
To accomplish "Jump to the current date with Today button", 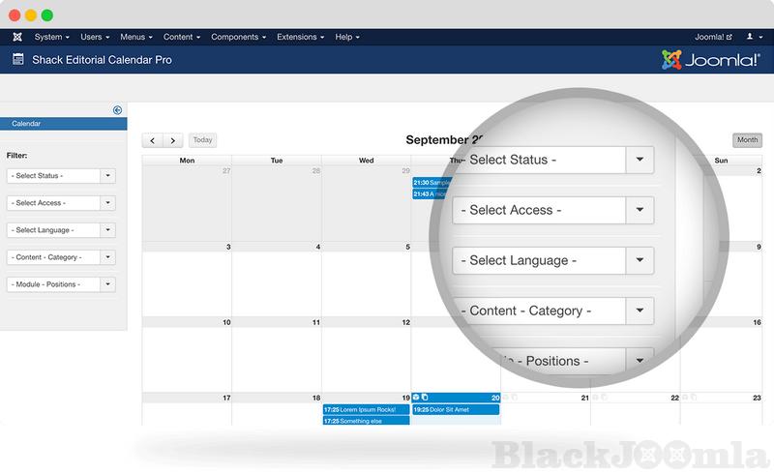I will click(202, 140).
